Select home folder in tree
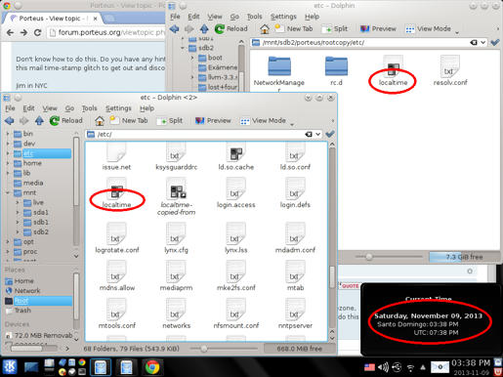Screen dimensions: 503x377 click(x=27, y=163)
